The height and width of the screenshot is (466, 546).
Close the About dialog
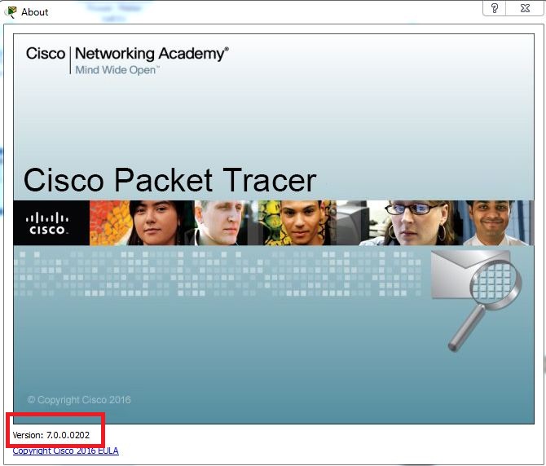(525, 8)
